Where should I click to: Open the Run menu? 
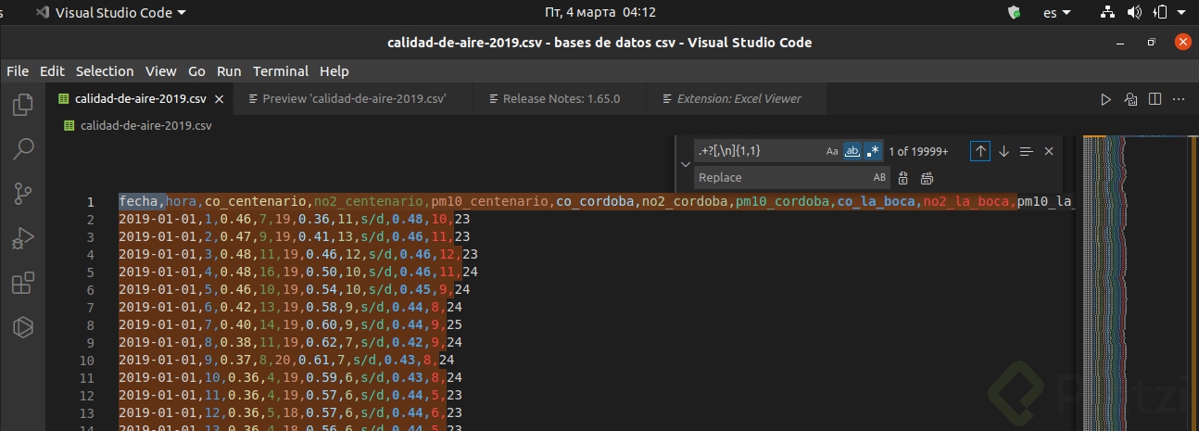(x=229, y=71)
